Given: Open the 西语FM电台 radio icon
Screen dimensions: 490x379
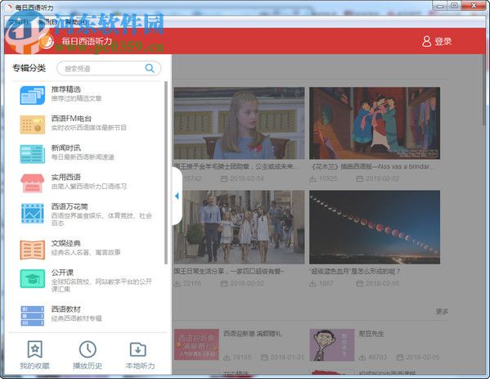Looking at the screenshot, I should 32,124.
